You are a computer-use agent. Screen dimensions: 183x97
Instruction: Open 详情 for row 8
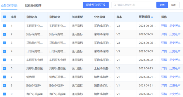click(x=164, y=86)
